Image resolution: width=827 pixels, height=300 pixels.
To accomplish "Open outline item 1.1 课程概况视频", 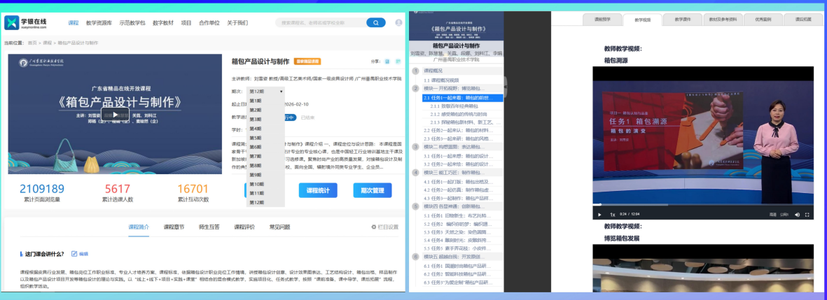I will pyautogui.click(x=441, y=80).
